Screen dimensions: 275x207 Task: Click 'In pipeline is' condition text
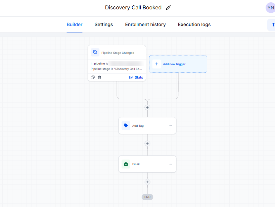click(x=99, y=64)
